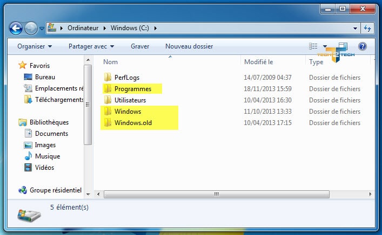Click date 14/07/2009 04:37

[267, 78]
